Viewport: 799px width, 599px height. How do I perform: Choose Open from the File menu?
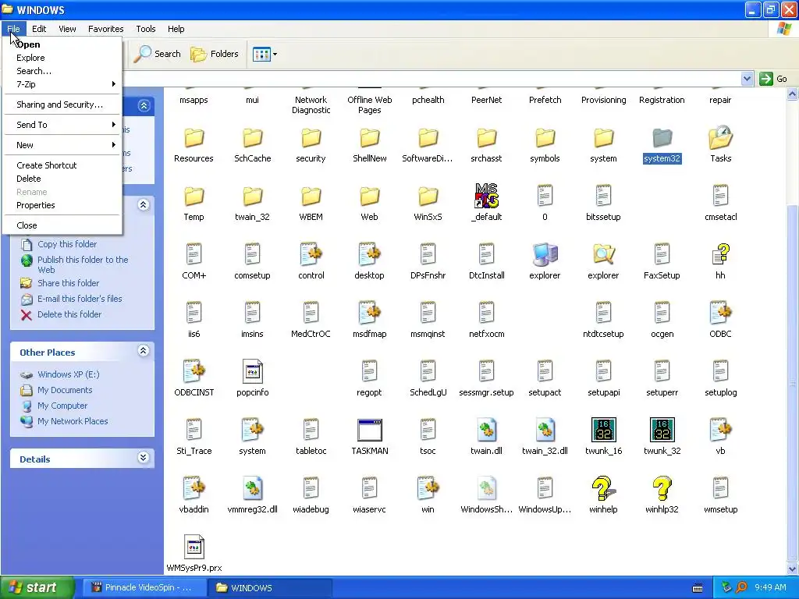point(62,44)
